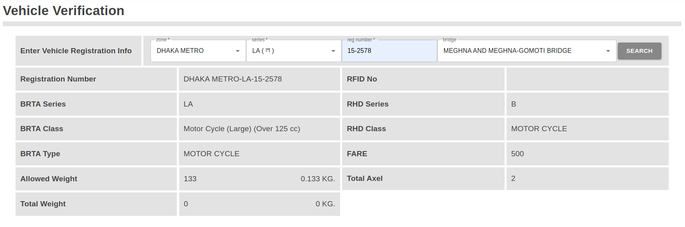685x227 pixels.
Task: Open the bridge dropdown arrow
Action: pos(608,51)
